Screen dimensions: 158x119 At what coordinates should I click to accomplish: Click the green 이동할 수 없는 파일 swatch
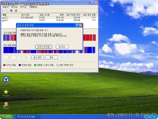[35, 65]
